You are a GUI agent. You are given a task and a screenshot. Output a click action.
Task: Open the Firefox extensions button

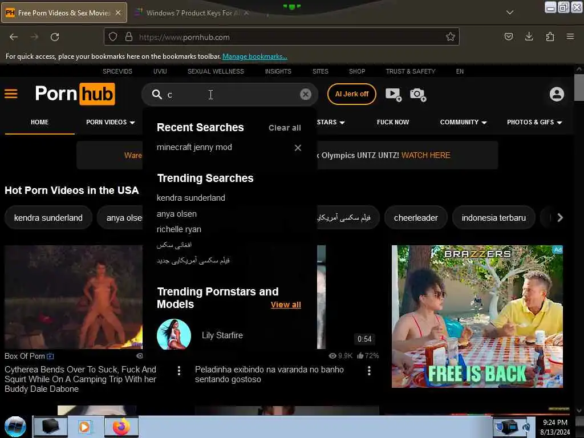point(550,36)
